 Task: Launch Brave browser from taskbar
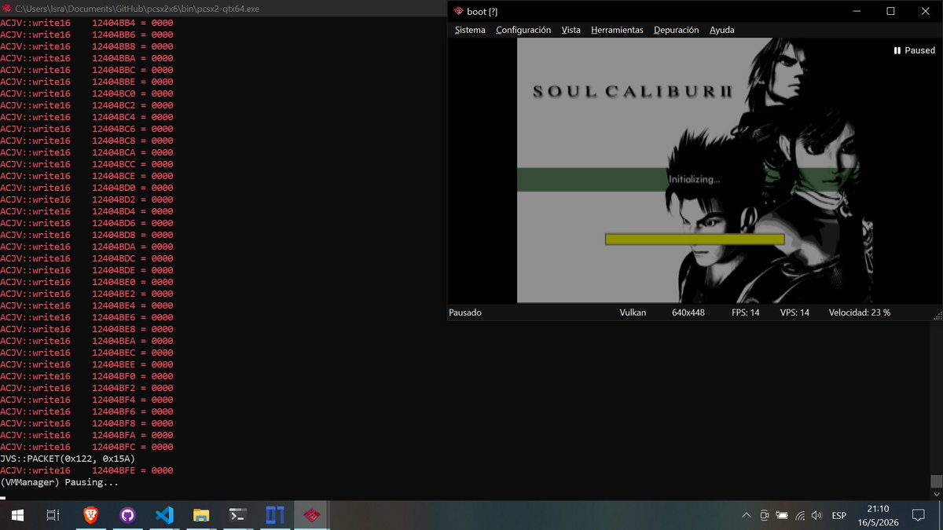pos(90,515)
